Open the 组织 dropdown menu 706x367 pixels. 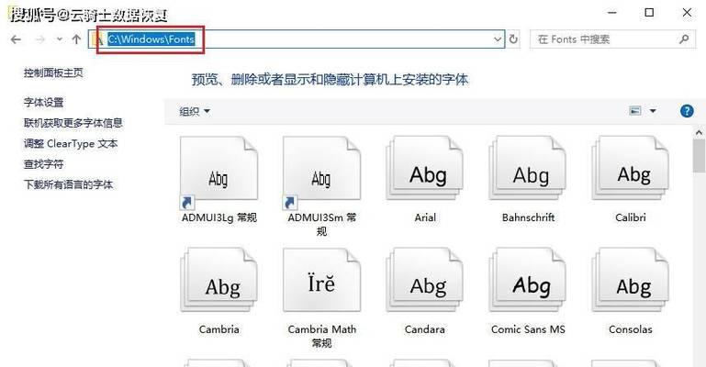195,111
